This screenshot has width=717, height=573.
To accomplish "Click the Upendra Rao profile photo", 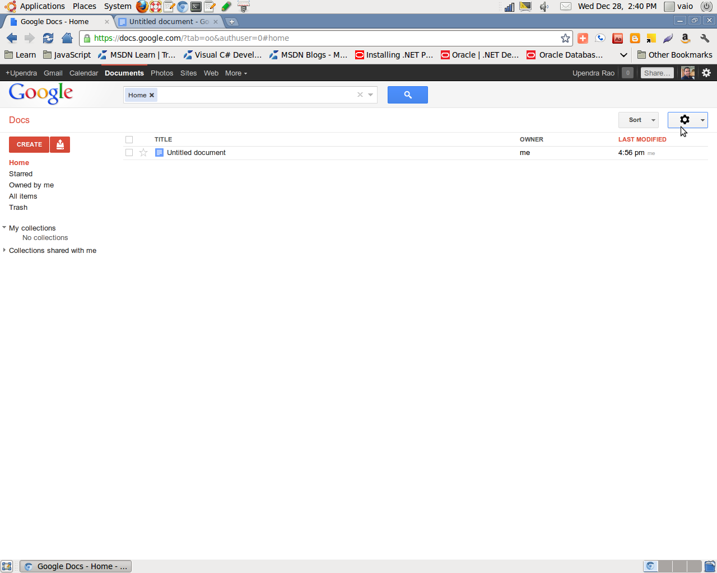I will click(687, 73).
